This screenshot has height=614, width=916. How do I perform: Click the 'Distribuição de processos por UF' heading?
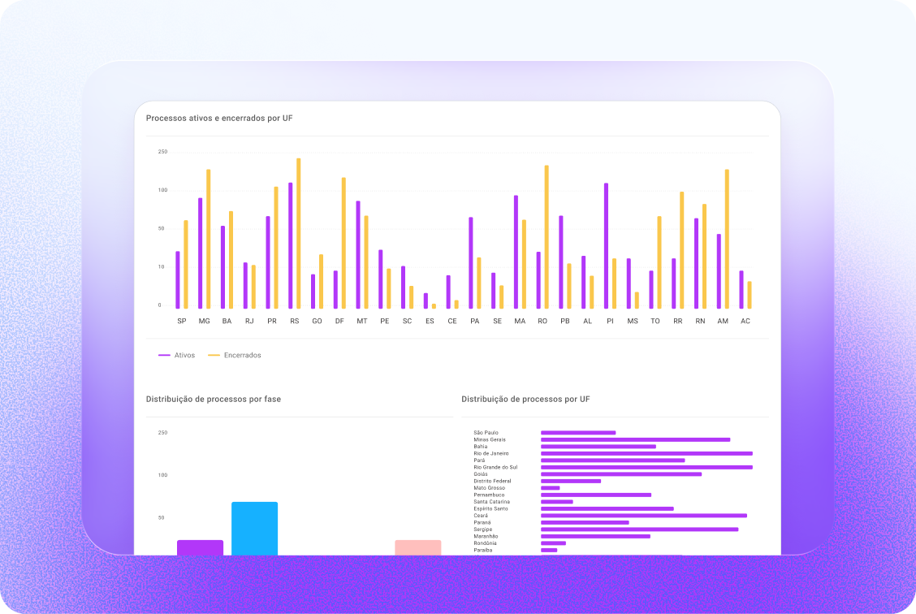[x=526, y=399]
